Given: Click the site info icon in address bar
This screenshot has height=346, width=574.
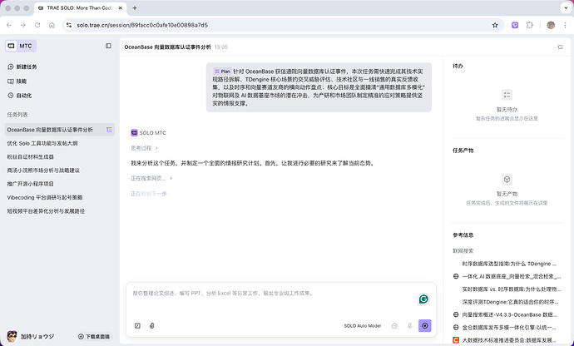Looking at the screenshot, I should click(69, 25).
